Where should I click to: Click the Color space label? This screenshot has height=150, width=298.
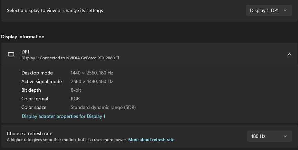(34, 107)
